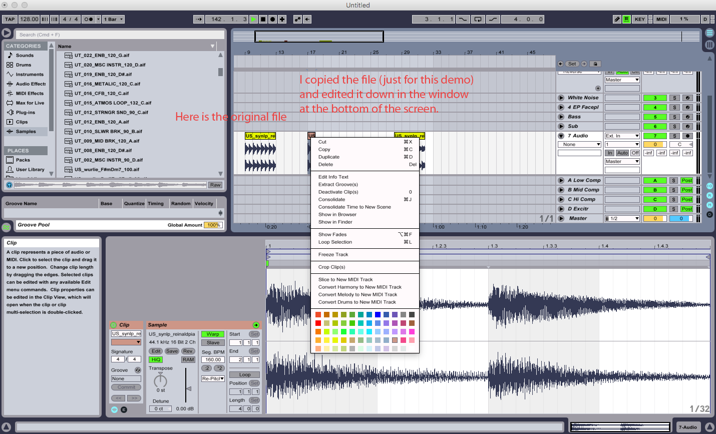716x434 pixels.
Task: Open the 1 Bar quantization dropdown
Action: pyautogui.click(x=113, y=19)
